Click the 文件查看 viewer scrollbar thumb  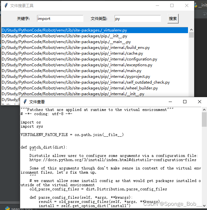pyautogui.click(x=204, y=119)
